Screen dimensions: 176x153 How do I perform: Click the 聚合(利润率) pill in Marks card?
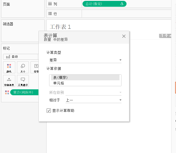pyautogui.click(x=25, y=92)
